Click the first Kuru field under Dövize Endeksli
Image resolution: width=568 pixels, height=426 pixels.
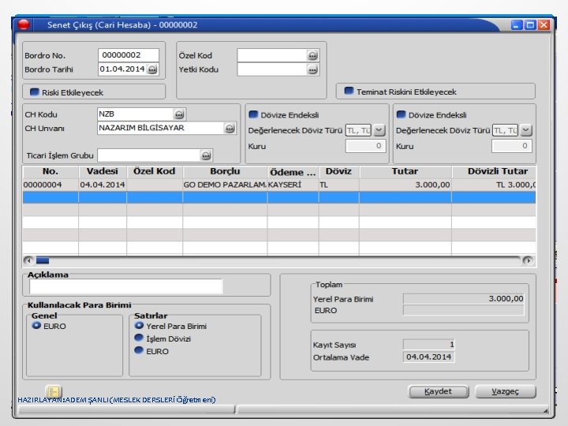click(x=365, y=146)
